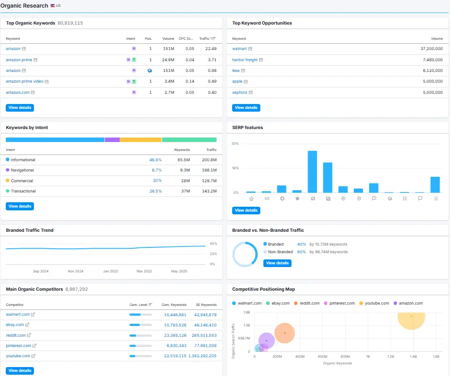Open Branded 40% traffic link
The height and width of the screenshot is (376, 450).
(x=301, y=244)
